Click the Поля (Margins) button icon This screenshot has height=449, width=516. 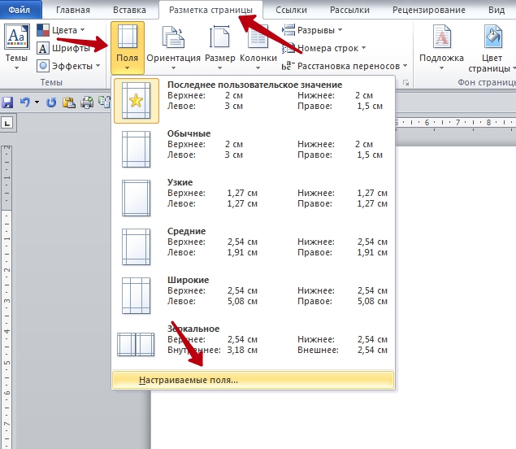click(128, 37)
